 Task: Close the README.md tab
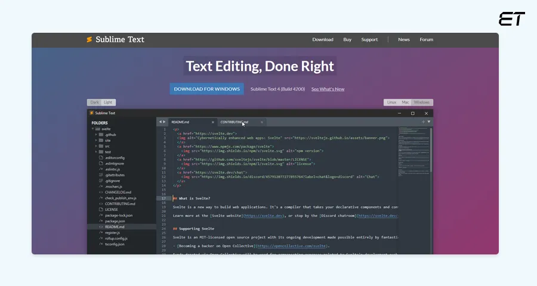coord(212,122)
